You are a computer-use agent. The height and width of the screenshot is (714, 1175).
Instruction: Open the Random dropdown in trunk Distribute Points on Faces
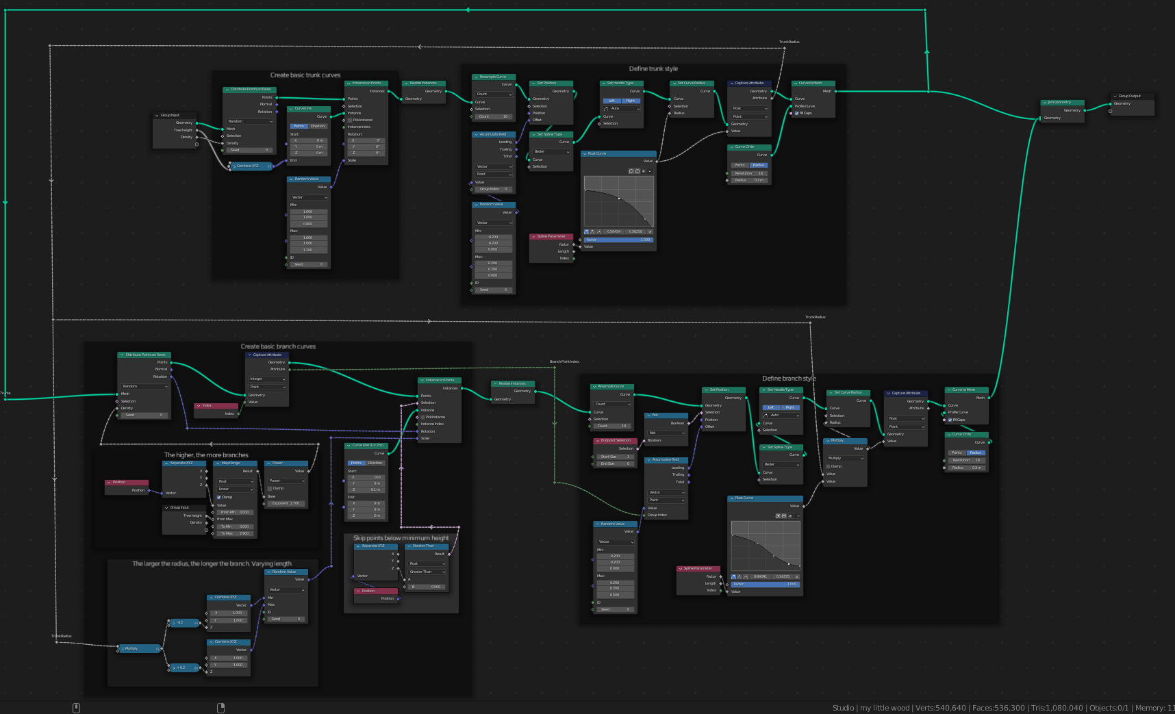click(250, 121)
